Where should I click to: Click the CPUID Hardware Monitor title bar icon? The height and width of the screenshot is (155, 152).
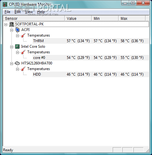coord(5,4)
